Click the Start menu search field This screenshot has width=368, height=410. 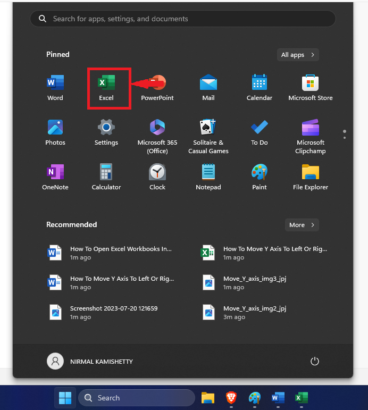[183, 19]
